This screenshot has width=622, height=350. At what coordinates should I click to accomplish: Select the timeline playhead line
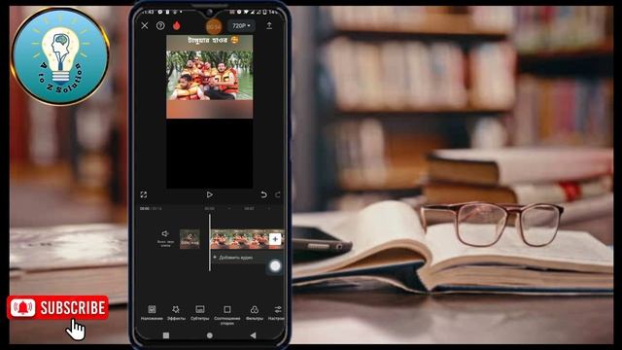coord(210,242)
